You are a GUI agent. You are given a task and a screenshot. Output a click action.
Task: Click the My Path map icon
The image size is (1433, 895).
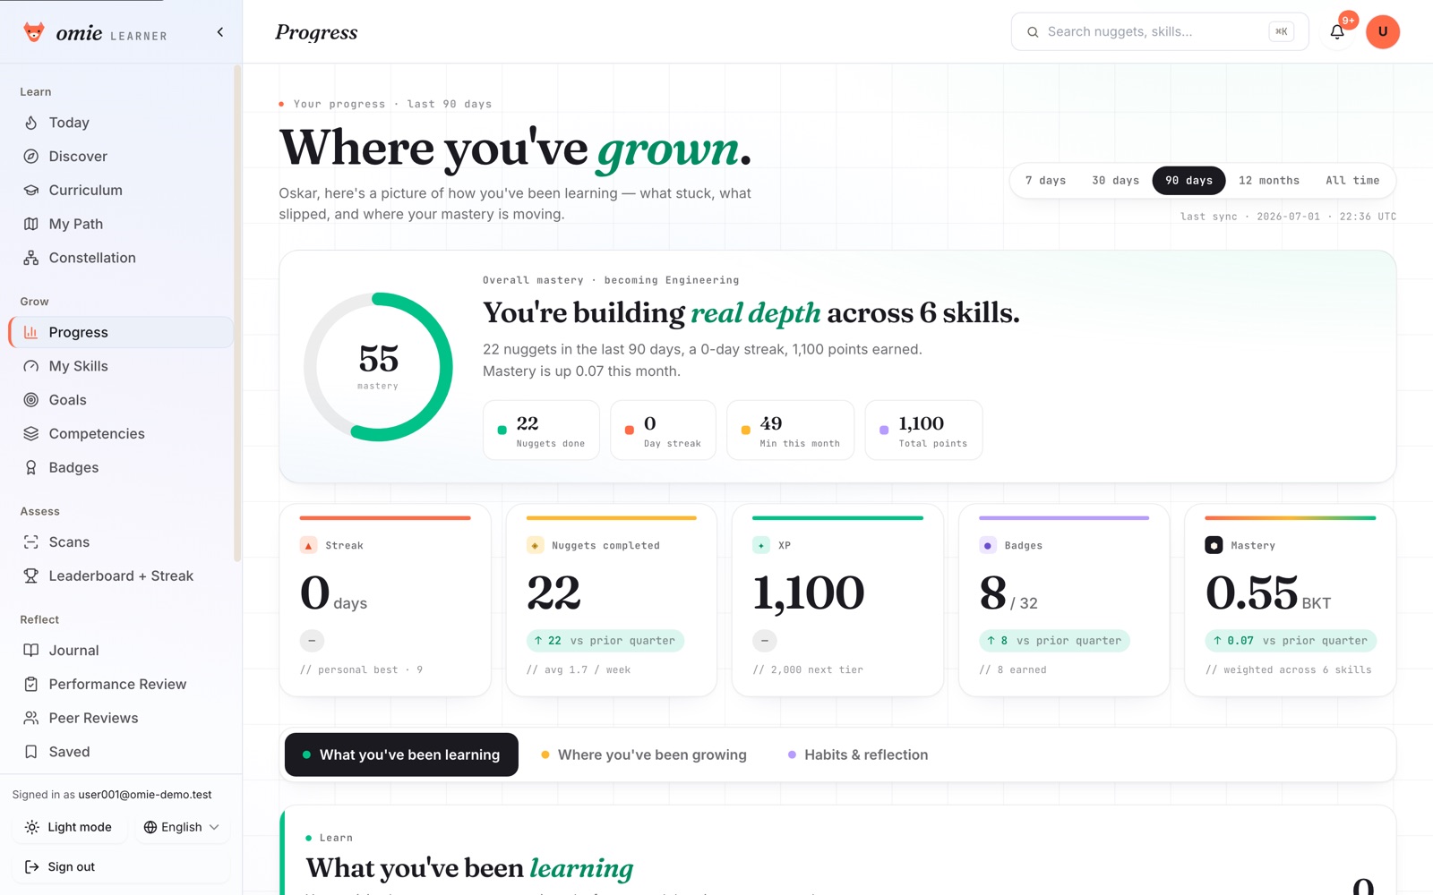pyautogui.click(x=31, y=224)
